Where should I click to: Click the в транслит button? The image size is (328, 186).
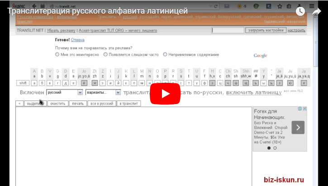click(x=128, y=104)
